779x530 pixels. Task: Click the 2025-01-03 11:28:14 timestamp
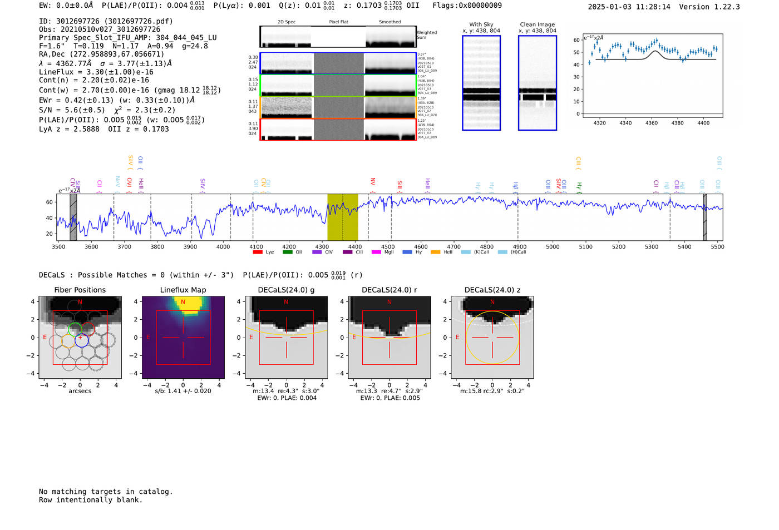click(x=629, y=7)
